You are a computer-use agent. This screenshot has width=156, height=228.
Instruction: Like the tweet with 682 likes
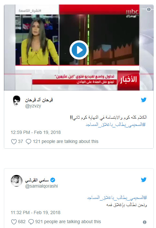pos(14,222)
